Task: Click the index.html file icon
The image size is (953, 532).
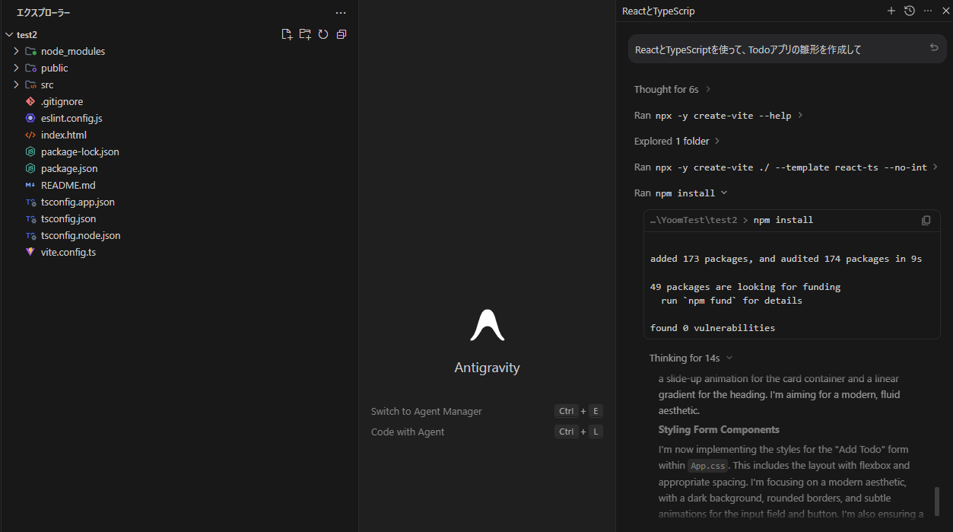Action: tap(30, 135)
